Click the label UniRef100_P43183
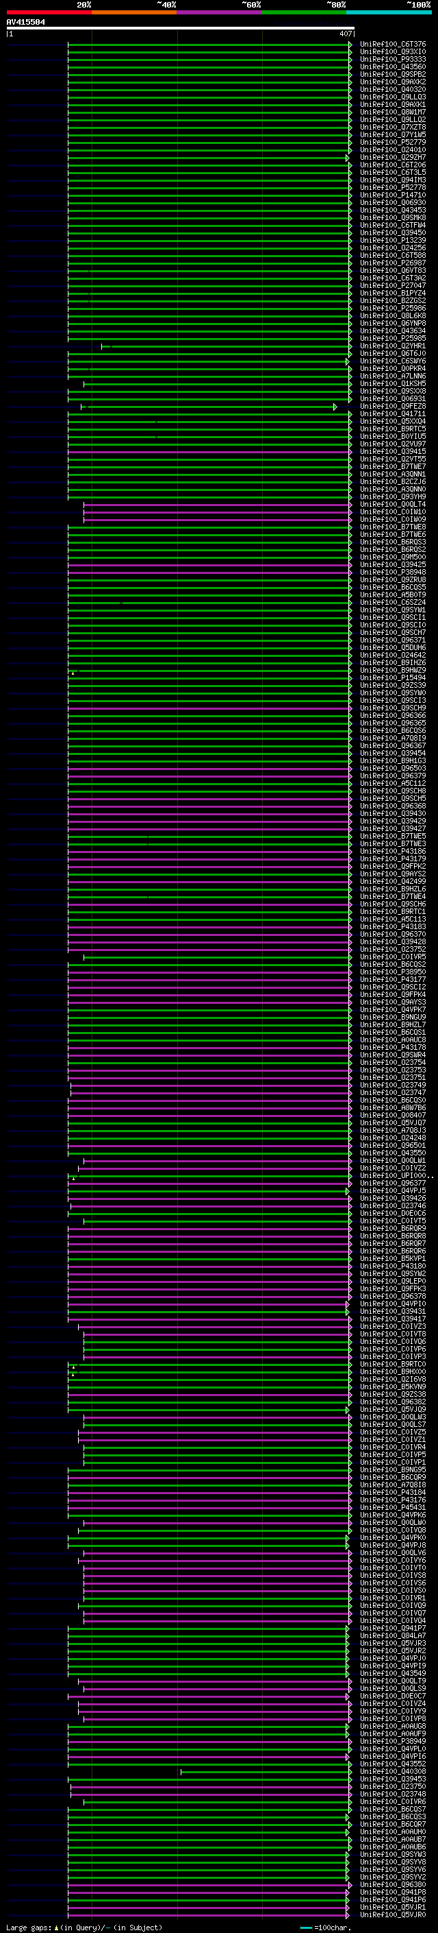The height and width of the screenshot is (1933, 438). click(x=393, y=927)
